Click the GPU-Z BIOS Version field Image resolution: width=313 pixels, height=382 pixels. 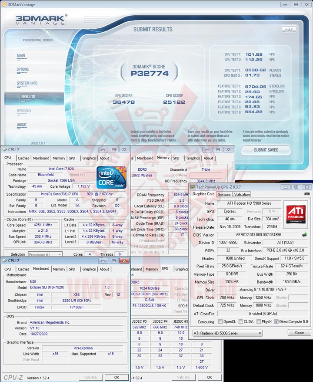pyautogui.click(x=258, y=235)
